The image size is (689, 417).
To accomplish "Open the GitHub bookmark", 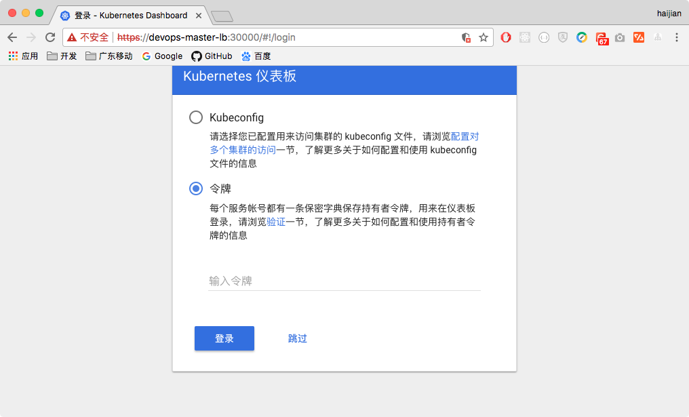I will coord(212,56).
